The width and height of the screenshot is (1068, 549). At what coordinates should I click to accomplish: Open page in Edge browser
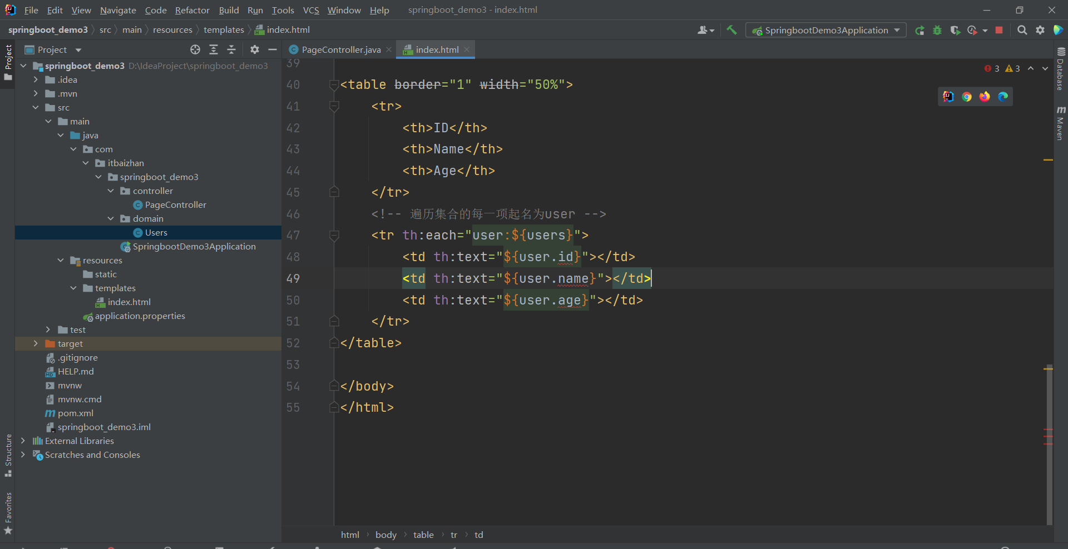pyautogui.click(x=1003, y=97)
